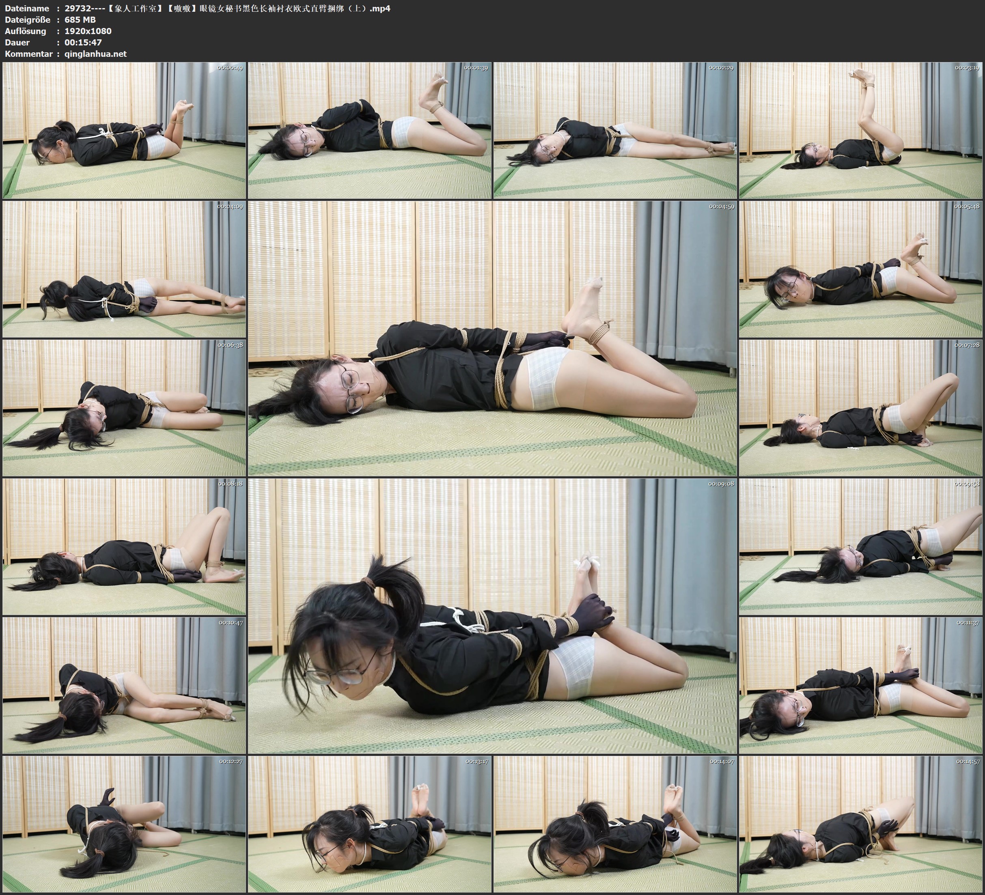Image resolution: width=985 pixels, height=895 pixels.
Task: Click the frame marked 00:09:58
Action: click(x=861, y=546)
